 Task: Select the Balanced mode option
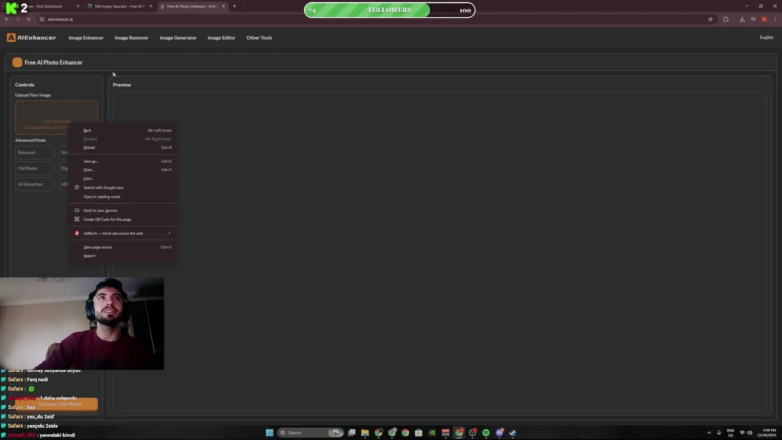(35, 152)
